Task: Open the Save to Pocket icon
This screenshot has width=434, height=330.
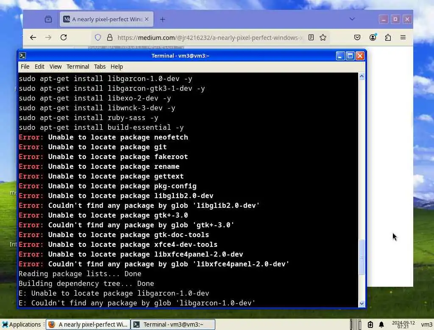Action: [357, 37]
